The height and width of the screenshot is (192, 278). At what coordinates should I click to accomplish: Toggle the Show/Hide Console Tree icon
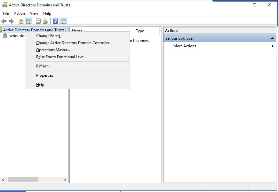pos(29,21)
